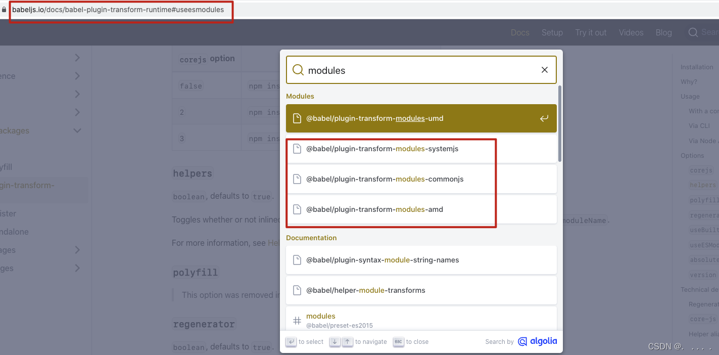Image resolution: width=719 pixels, height=355 pixels.
Task: Clear the search query with the X icon
Action: pos(545,70)
